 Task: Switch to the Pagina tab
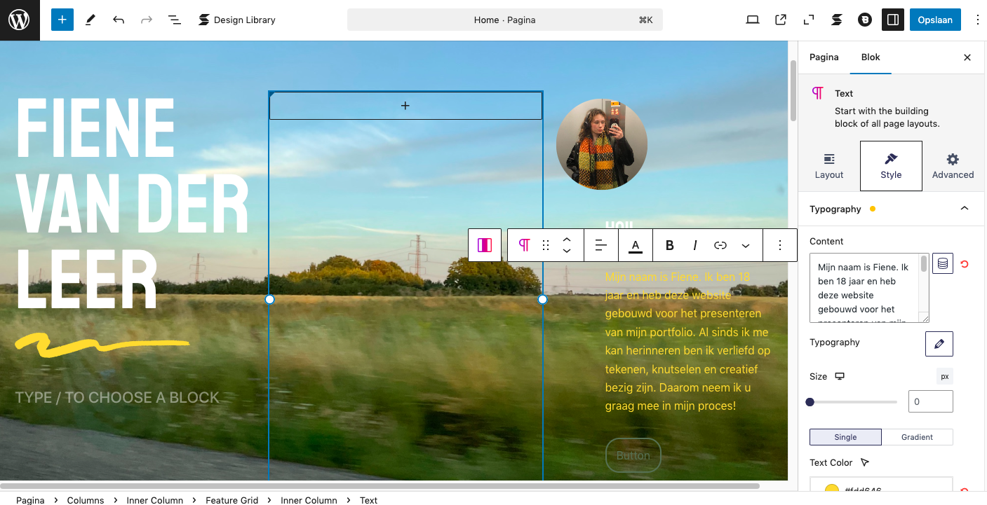point(824,57)
